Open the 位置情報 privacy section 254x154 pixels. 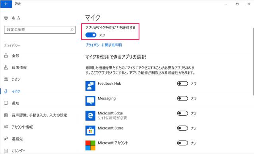(x=19, y=68)
